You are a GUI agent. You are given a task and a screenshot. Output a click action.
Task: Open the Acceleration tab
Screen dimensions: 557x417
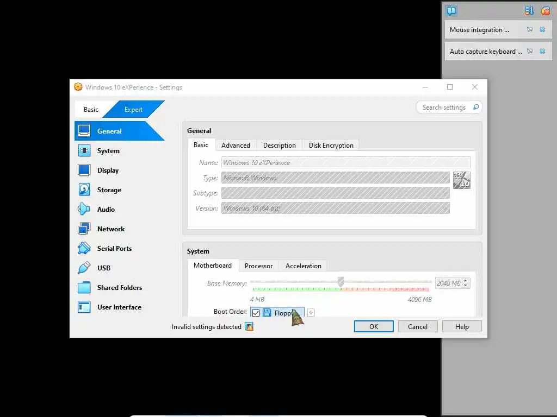[x=304, y=266]
